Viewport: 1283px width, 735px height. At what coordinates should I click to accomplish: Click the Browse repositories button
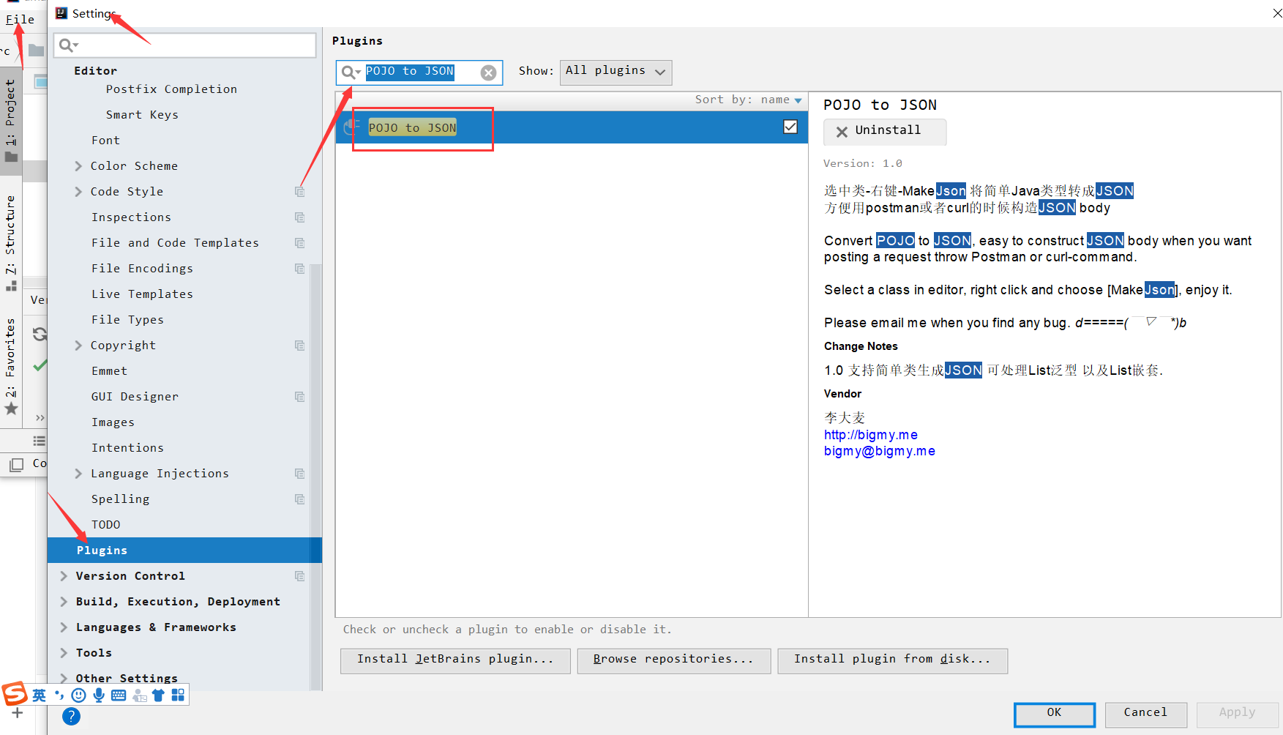coord(673,660)
